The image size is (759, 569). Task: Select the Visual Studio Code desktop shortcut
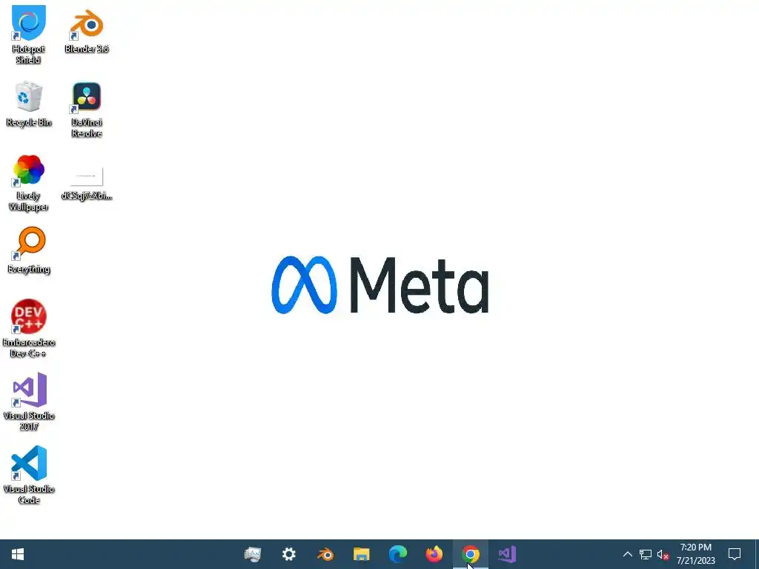pyautogui.click(x=29, y=475)
